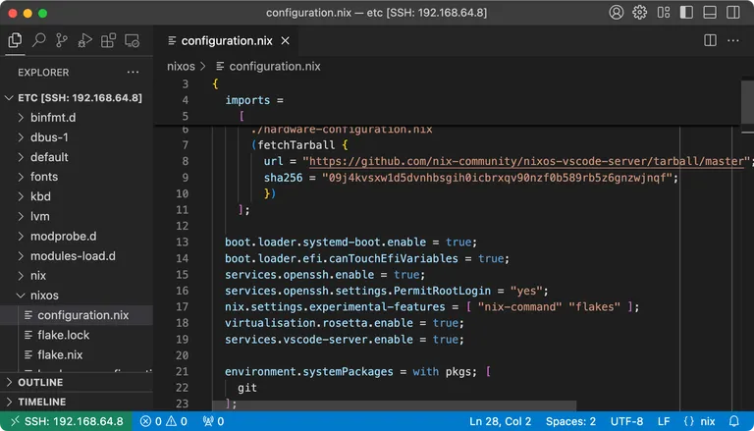Collapse the nixos folder

pyautogui.click(x=77, y=296)
